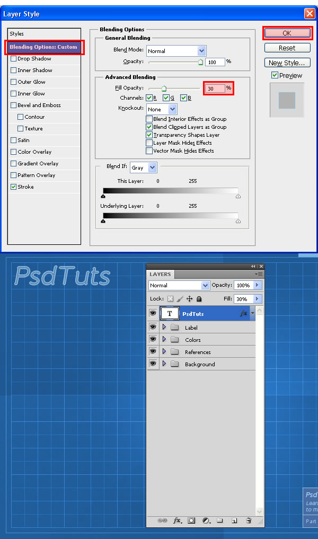This screenshot has height=539, width=318.
Task: Check Blend Interior Effects as Group
Action: [x=149, y=119]
